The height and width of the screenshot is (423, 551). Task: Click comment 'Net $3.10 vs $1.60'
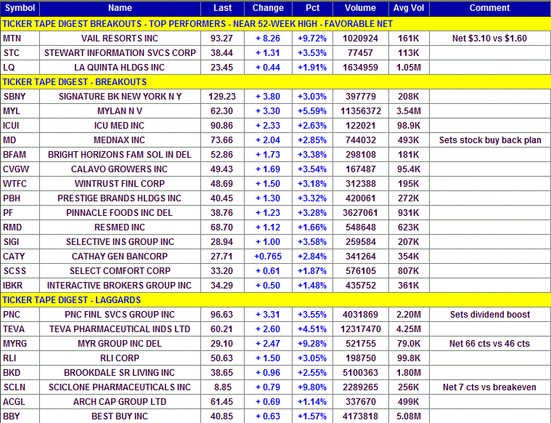point(489,39)
